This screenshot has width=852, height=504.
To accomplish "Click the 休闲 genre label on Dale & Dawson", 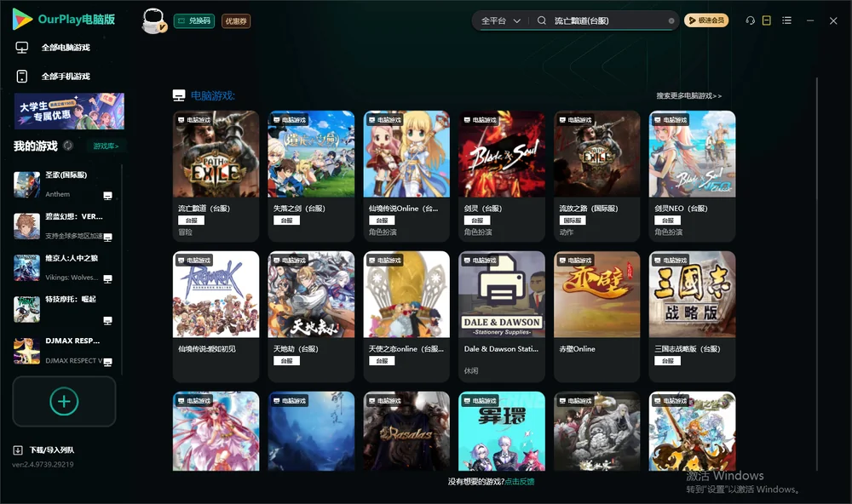I will point(471,370).
